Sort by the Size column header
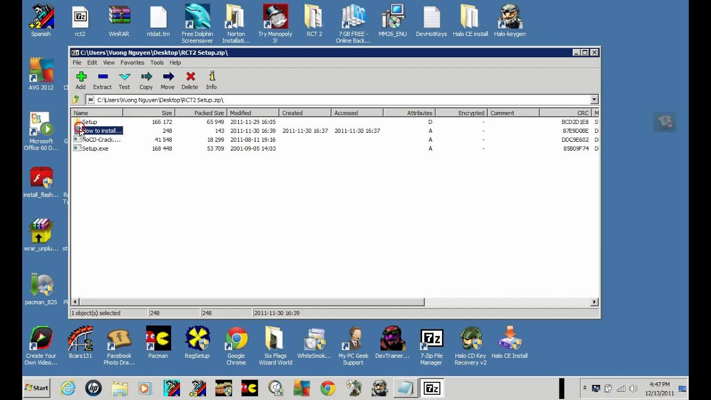711x400 pixels. (149, 113)
